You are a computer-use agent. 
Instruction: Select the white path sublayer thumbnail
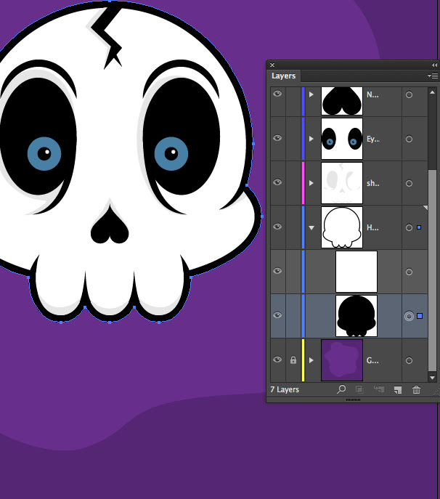(x=357, y=272)
